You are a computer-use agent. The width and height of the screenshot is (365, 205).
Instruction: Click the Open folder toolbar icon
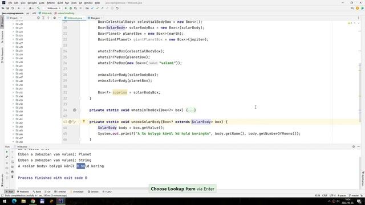click(x=3, y=8)
